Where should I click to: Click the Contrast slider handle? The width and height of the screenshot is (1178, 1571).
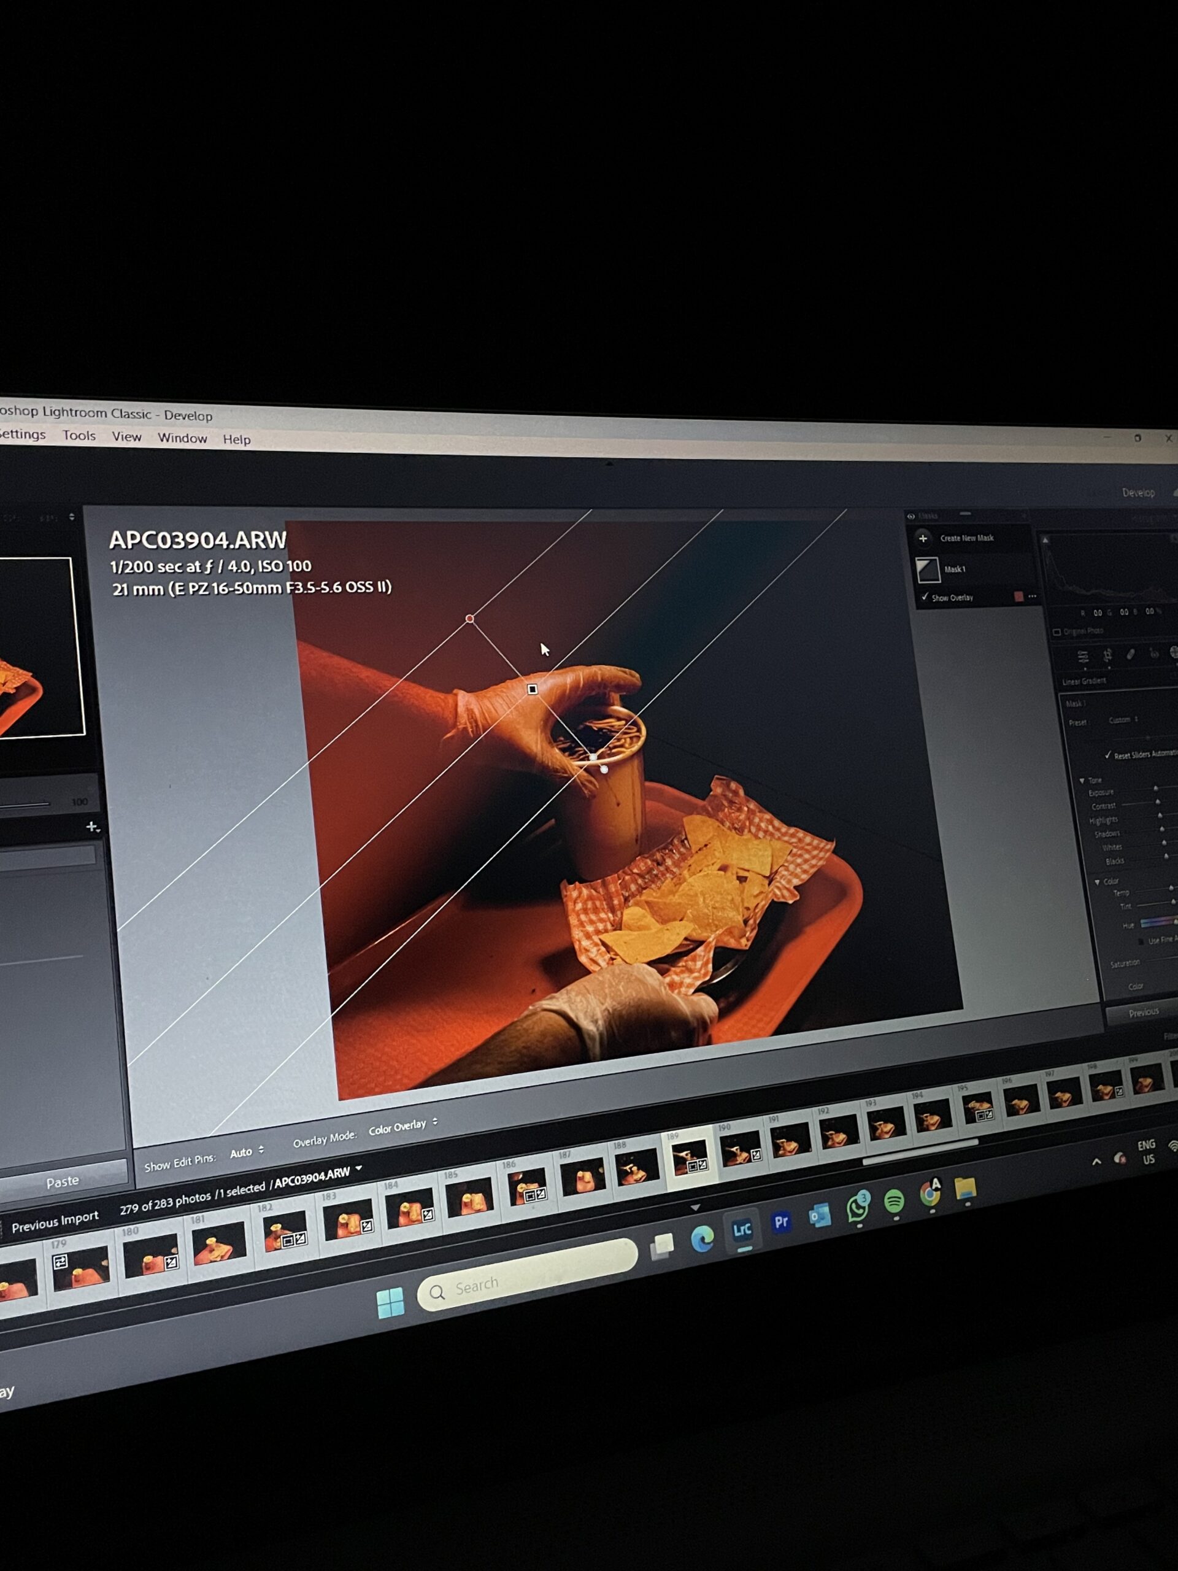click(x=1158, y=802)
